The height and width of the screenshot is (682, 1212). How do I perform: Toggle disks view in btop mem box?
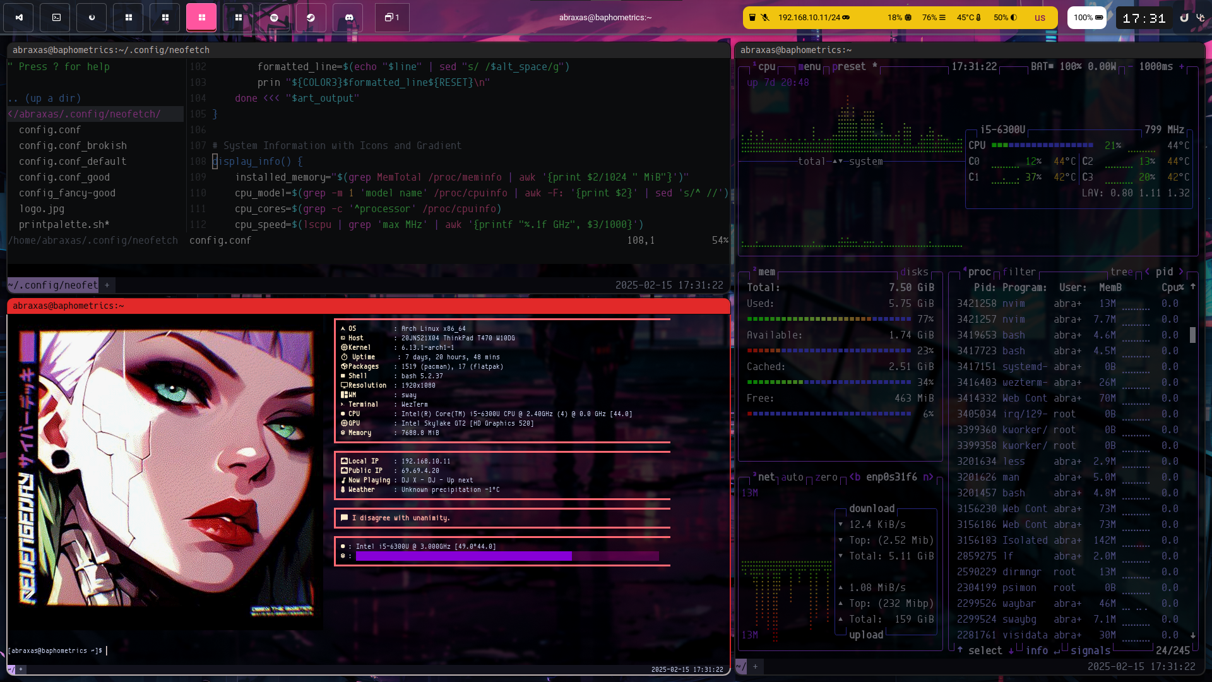[914, 272]
